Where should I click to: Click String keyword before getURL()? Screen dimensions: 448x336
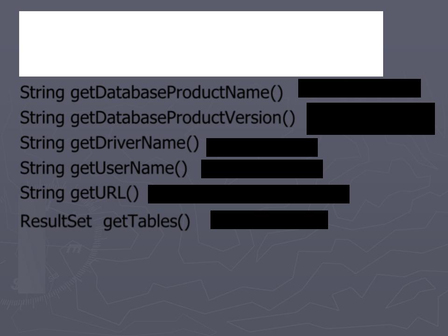click(x=42, y=193)
